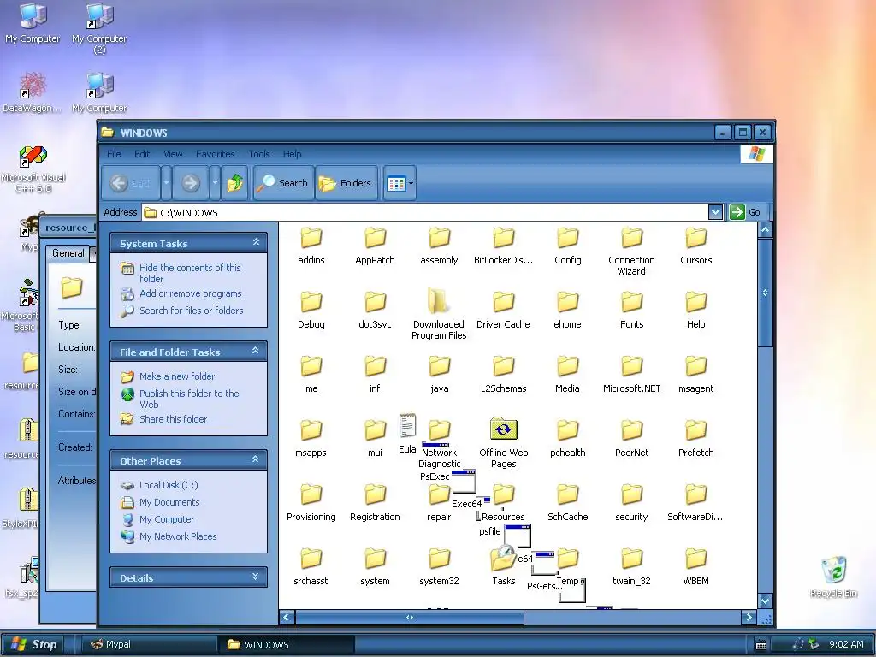Open the Edit menu
876x657 pixels.
coord(142,154)
